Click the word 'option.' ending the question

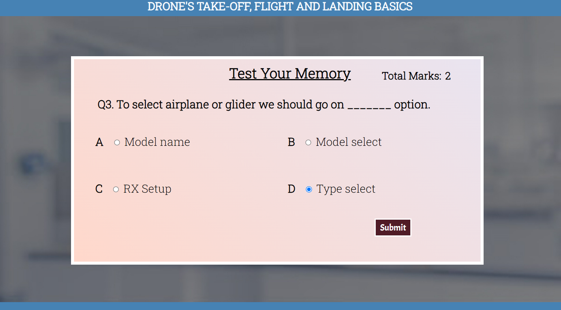tap(412, 105)
